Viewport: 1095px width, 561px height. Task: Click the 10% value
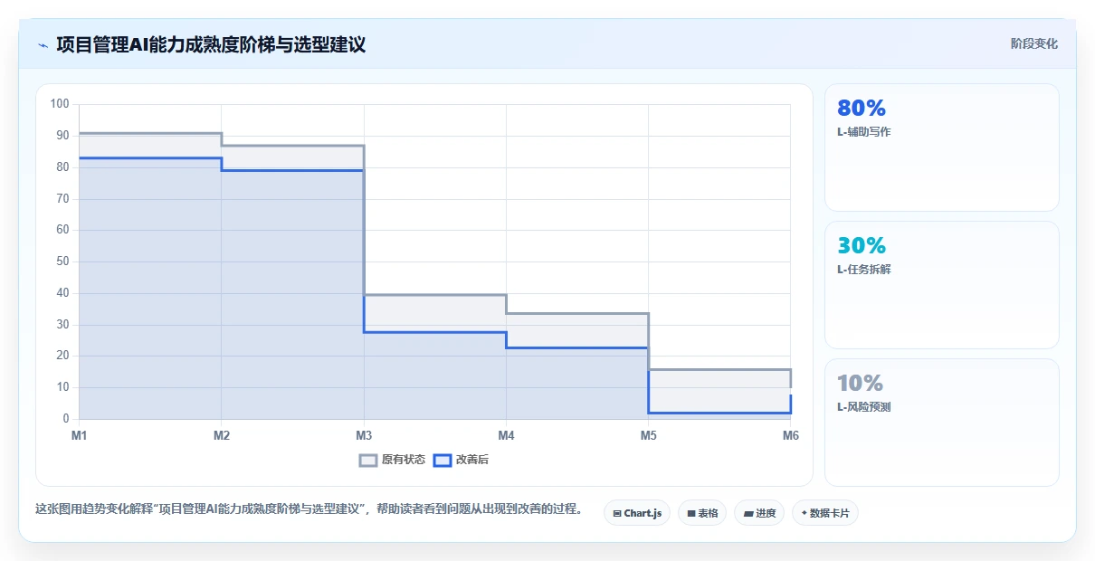coord(861,384)
